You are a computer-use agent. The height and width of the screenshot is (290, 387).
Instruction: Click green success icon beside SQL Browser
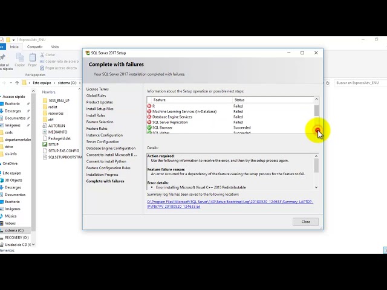click(149, 127)
